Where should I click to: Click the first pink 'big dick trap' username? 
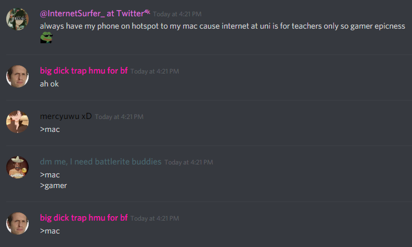point(84,71)
